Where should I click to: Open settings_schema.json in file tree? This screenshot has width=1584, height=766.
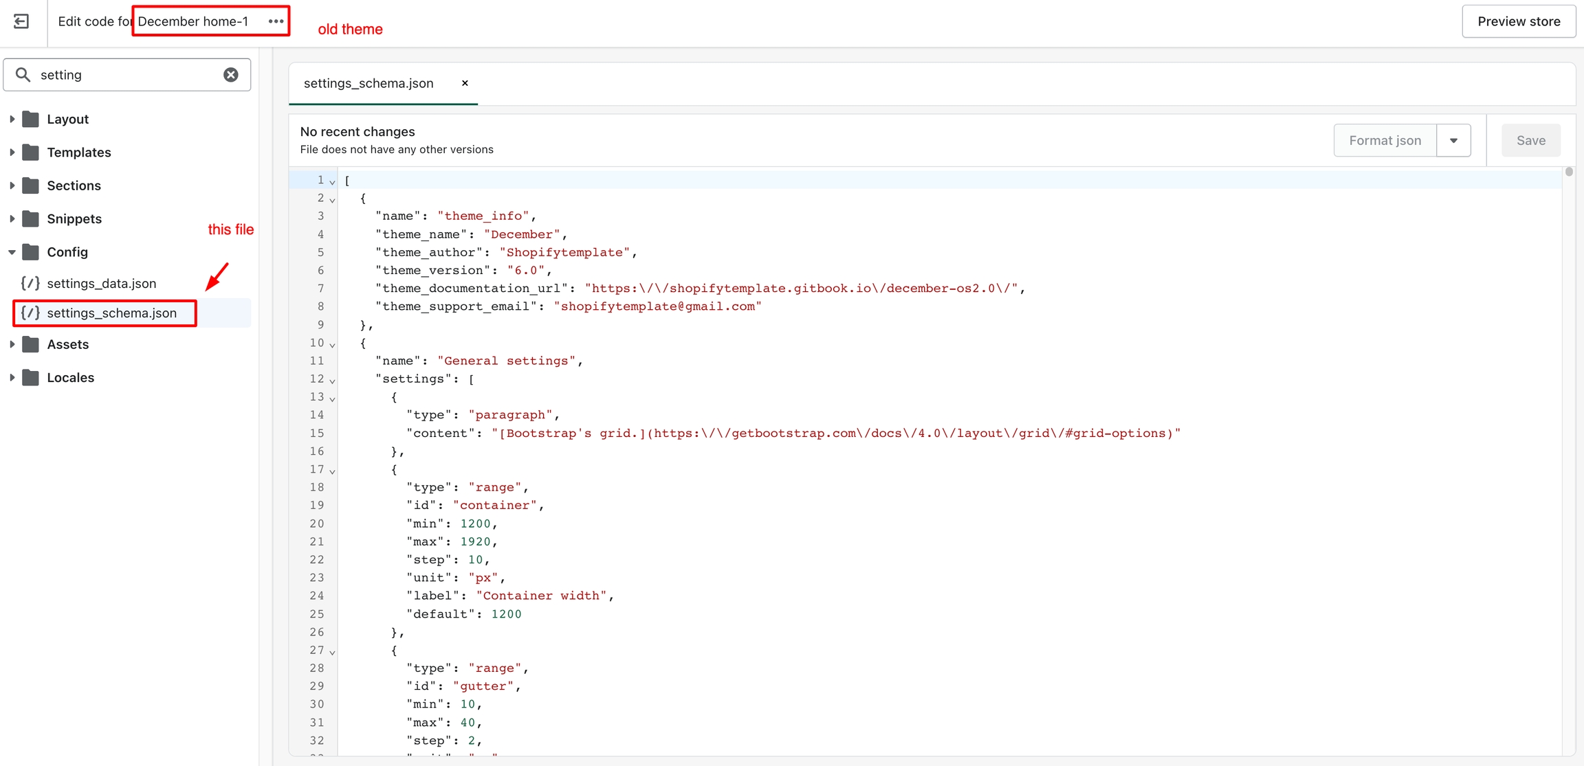pyautogui.click(x=111, y=313)
